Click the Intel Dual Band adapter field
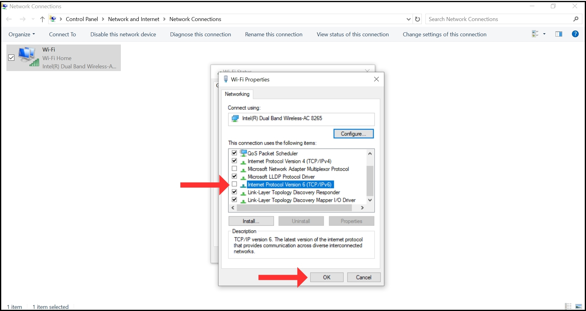Image resolution: width=586 pixels, height=311 pixels. click(x=301, y=119)
